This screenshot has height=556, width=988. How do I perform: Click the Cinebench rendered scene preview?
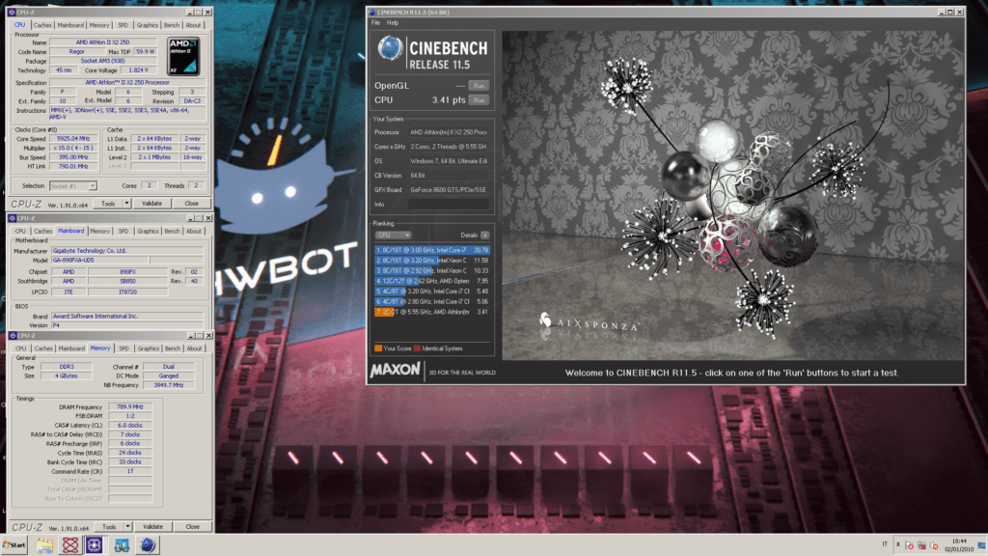733,195
